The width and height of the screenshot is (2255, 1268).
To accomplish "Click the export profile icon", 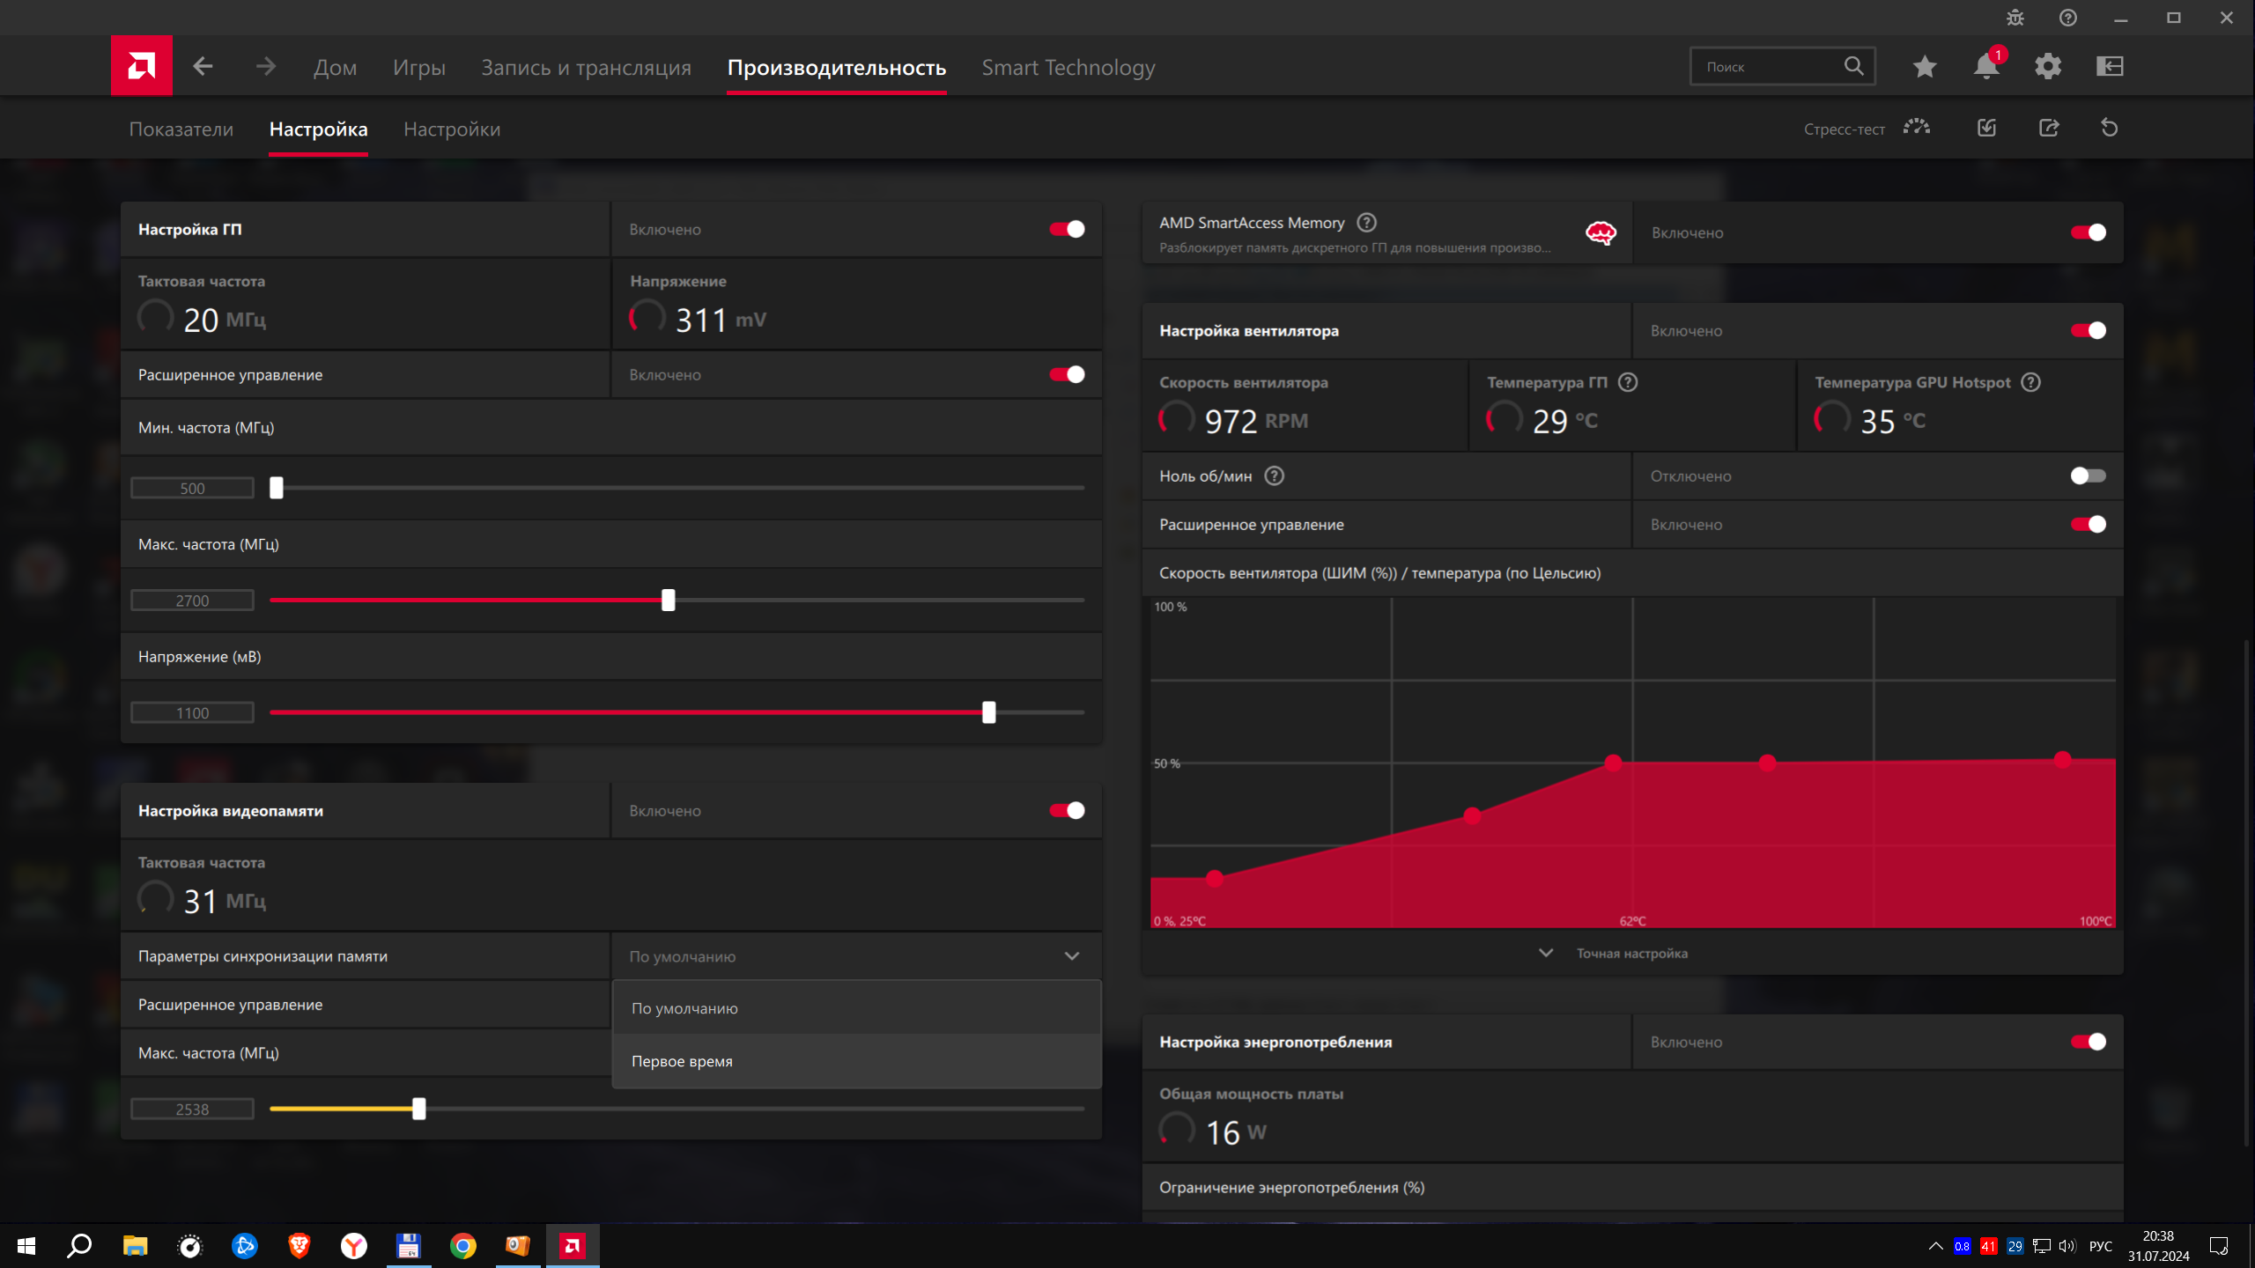I will 2049,129.
